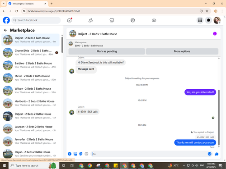Bookmark this page with the star icon
226x169 pixels.
(x=207, y=11)
